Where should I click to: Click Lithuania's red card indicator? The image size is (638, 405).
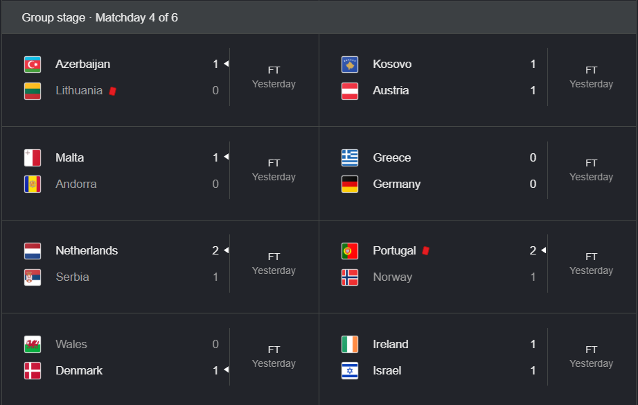tap(113, 91)
